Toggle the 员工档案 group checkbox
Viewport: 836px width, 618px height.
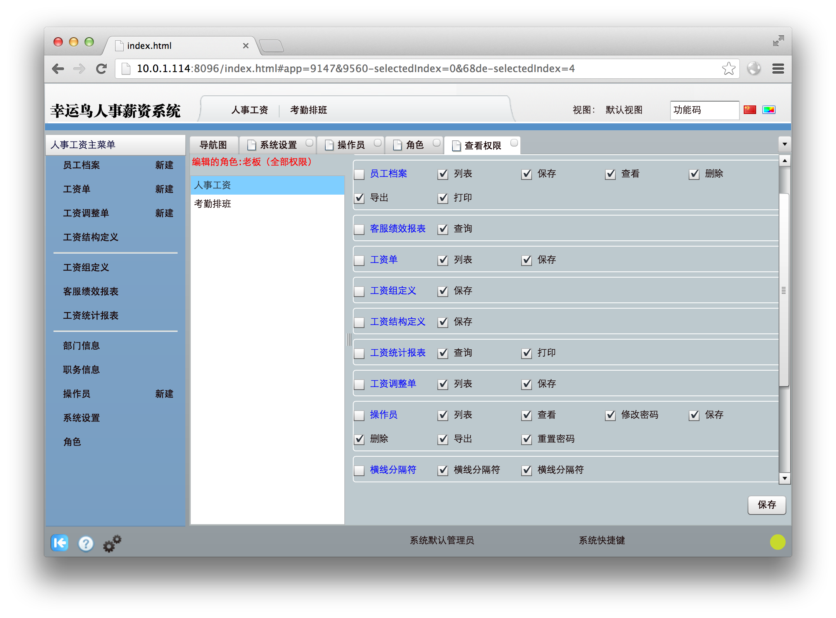(x=359, y=174)
